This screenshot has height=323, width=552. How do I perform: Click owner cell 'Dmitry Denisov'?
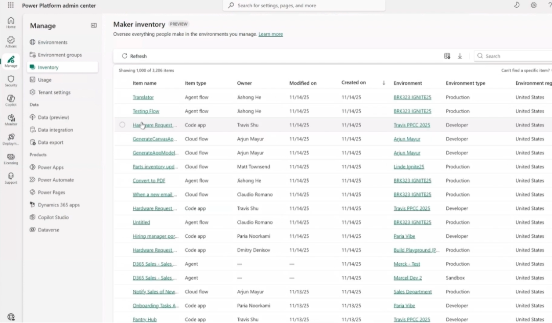(254, 250)
